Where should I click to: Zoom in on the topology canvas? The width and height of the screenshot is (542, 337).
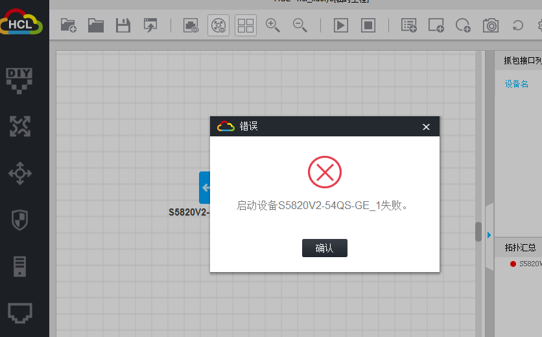point(272,25)
